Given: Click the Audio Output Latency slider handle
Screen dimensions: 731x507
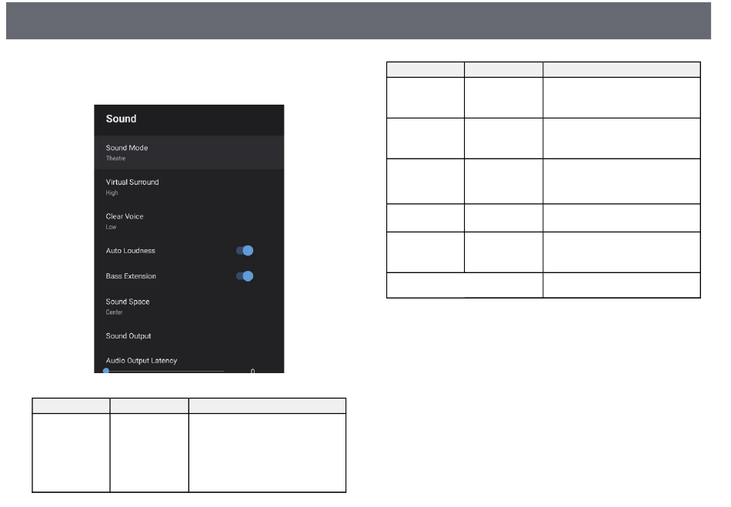Looking at the screenshot, I should coord(106,371).
